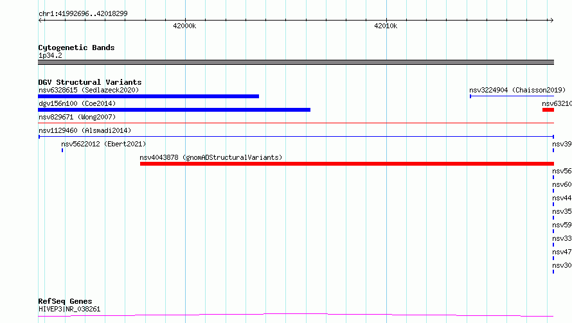Click the truncated nsv60 label at right
The height and width of the screenshot is (323, 572).
[562, 184]
